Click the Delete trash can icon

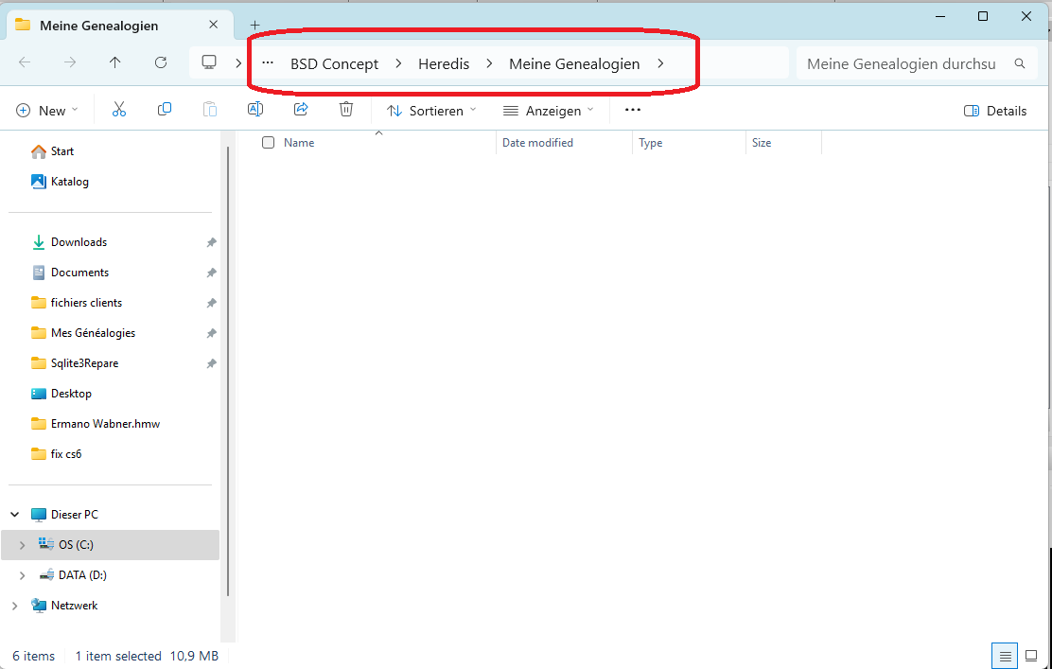(x=346, y=110)
